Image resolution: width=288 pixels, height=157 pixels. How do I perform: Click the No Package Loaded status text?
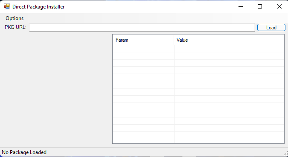click(24, 152)
